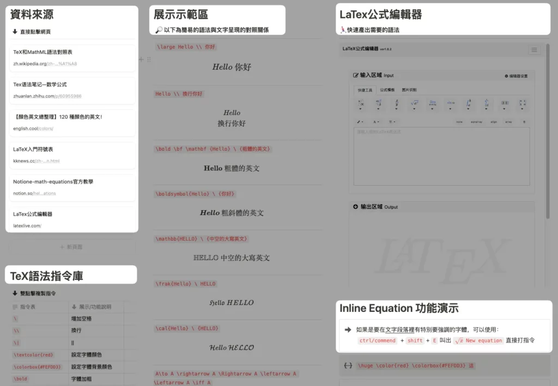
Task: Switch to the 图片识别 tab
Action: [409, 90]
